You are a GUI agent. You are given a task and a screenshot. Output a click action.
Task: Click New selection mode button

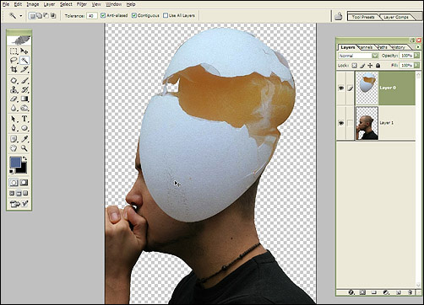point(32,16)
